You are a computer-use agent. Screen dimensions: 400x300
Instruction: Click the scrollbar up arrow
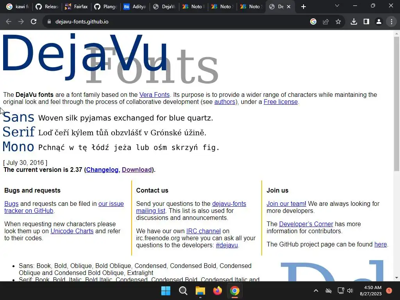click(396, 34)
